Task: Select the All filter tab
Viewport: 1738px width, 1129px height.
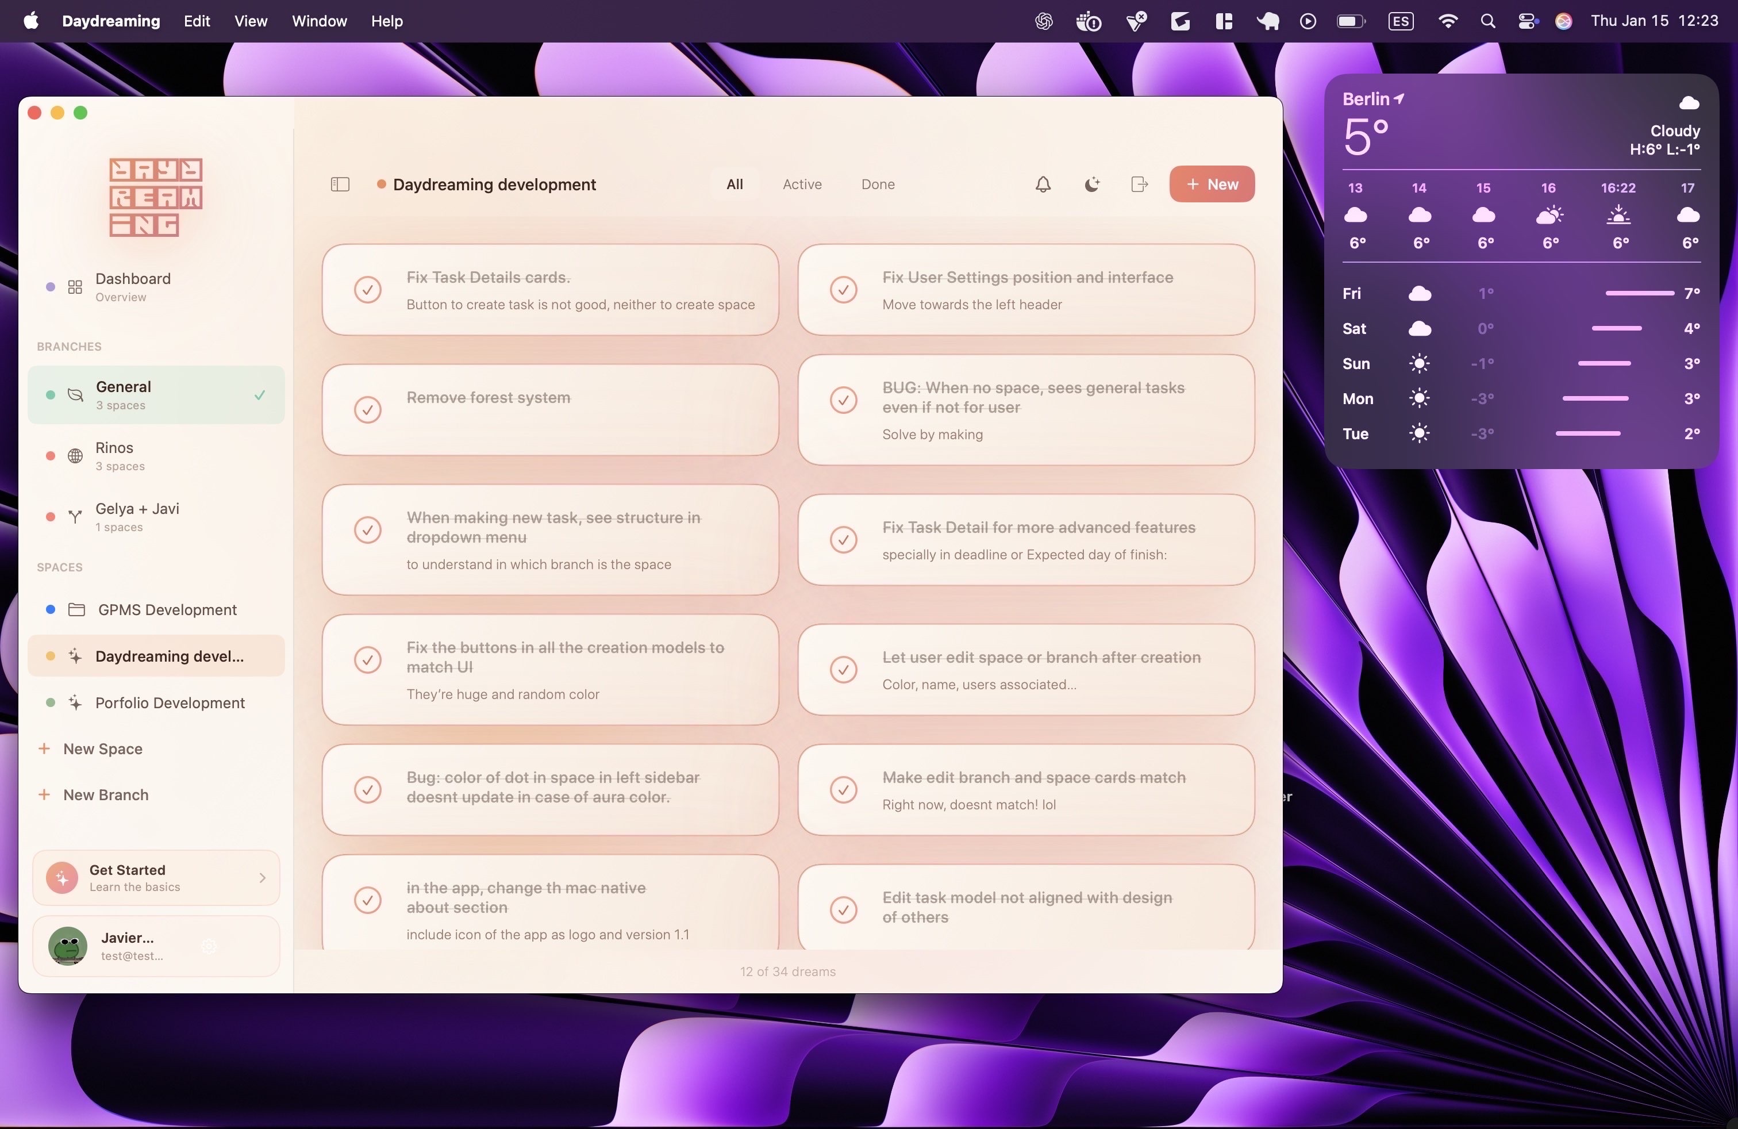Action: [x=735, y=184]
